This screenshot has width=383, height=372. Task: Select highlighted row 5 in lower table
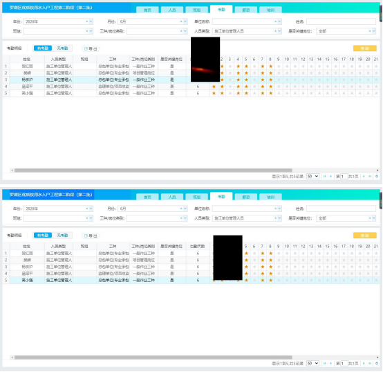191,281
